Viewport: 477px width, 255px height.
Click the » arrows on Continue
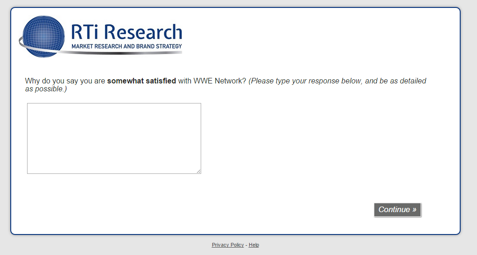(414, 210)
